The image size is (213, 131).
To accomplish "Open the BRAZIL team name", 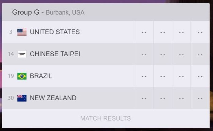I will tap(41, 76).
